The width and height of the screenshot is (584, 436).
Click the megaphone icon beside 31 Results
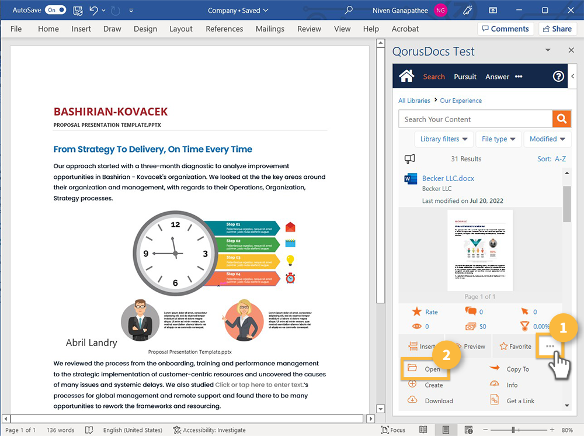pyautogui.click(x=410, y=159)
